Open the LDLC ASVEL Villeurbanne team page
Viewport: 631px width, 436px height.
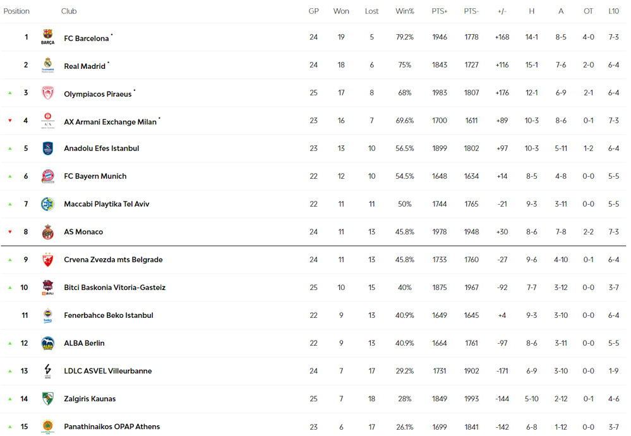(108, 371)
